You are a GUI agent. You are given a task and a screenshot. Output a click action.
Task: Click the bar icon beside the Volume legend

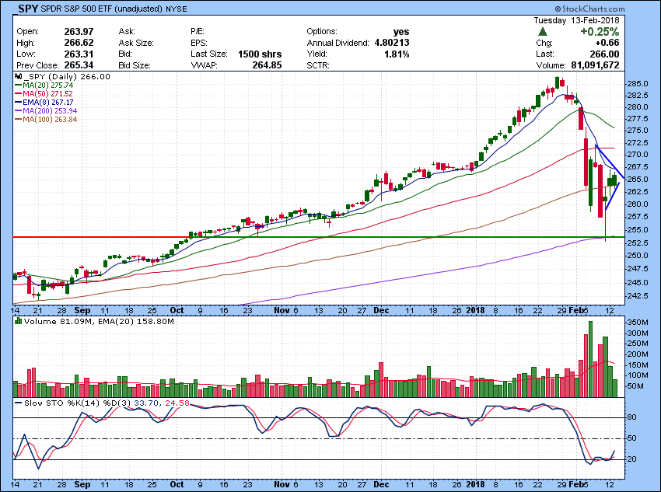point(18,321)
